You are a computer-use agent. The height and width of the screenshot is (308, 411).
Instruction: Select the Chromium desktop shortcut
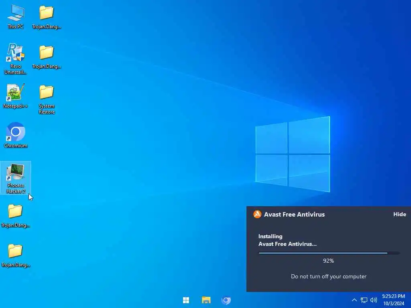tap(16, 135)
